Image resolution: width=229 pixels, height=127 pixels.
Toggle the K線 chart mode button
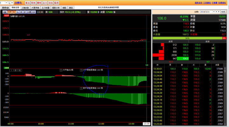5,12
